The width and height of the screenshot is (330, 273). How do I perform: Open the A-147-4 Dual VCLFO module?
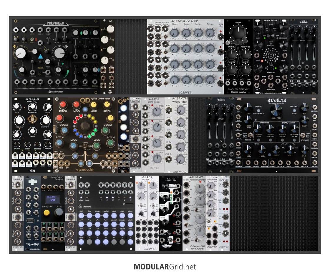pos(147,213)
